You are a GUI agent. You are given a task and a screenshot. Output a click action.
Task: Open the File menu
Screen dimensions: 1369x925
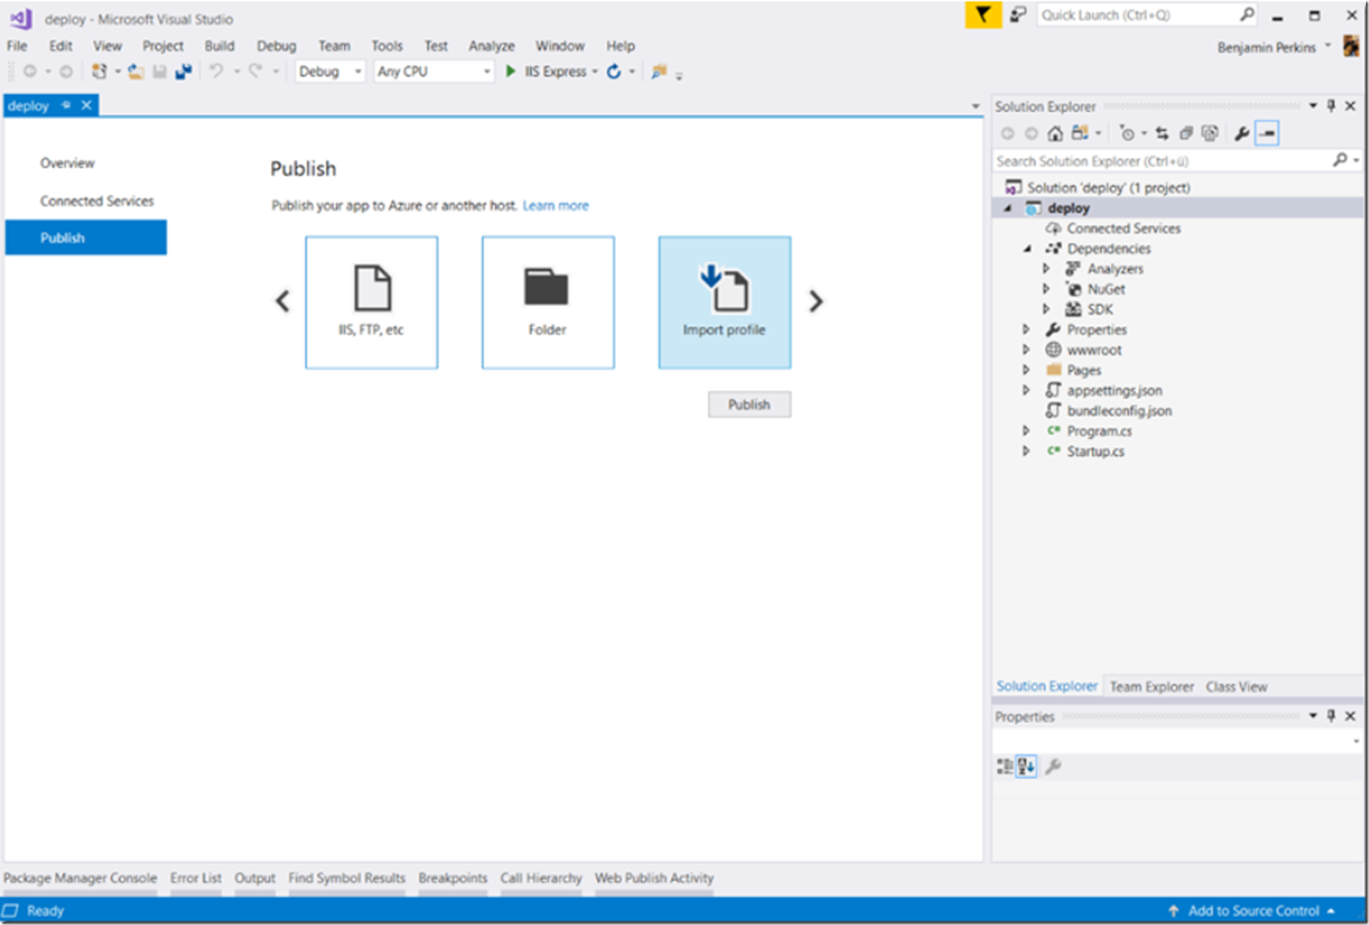click(17, 46)
